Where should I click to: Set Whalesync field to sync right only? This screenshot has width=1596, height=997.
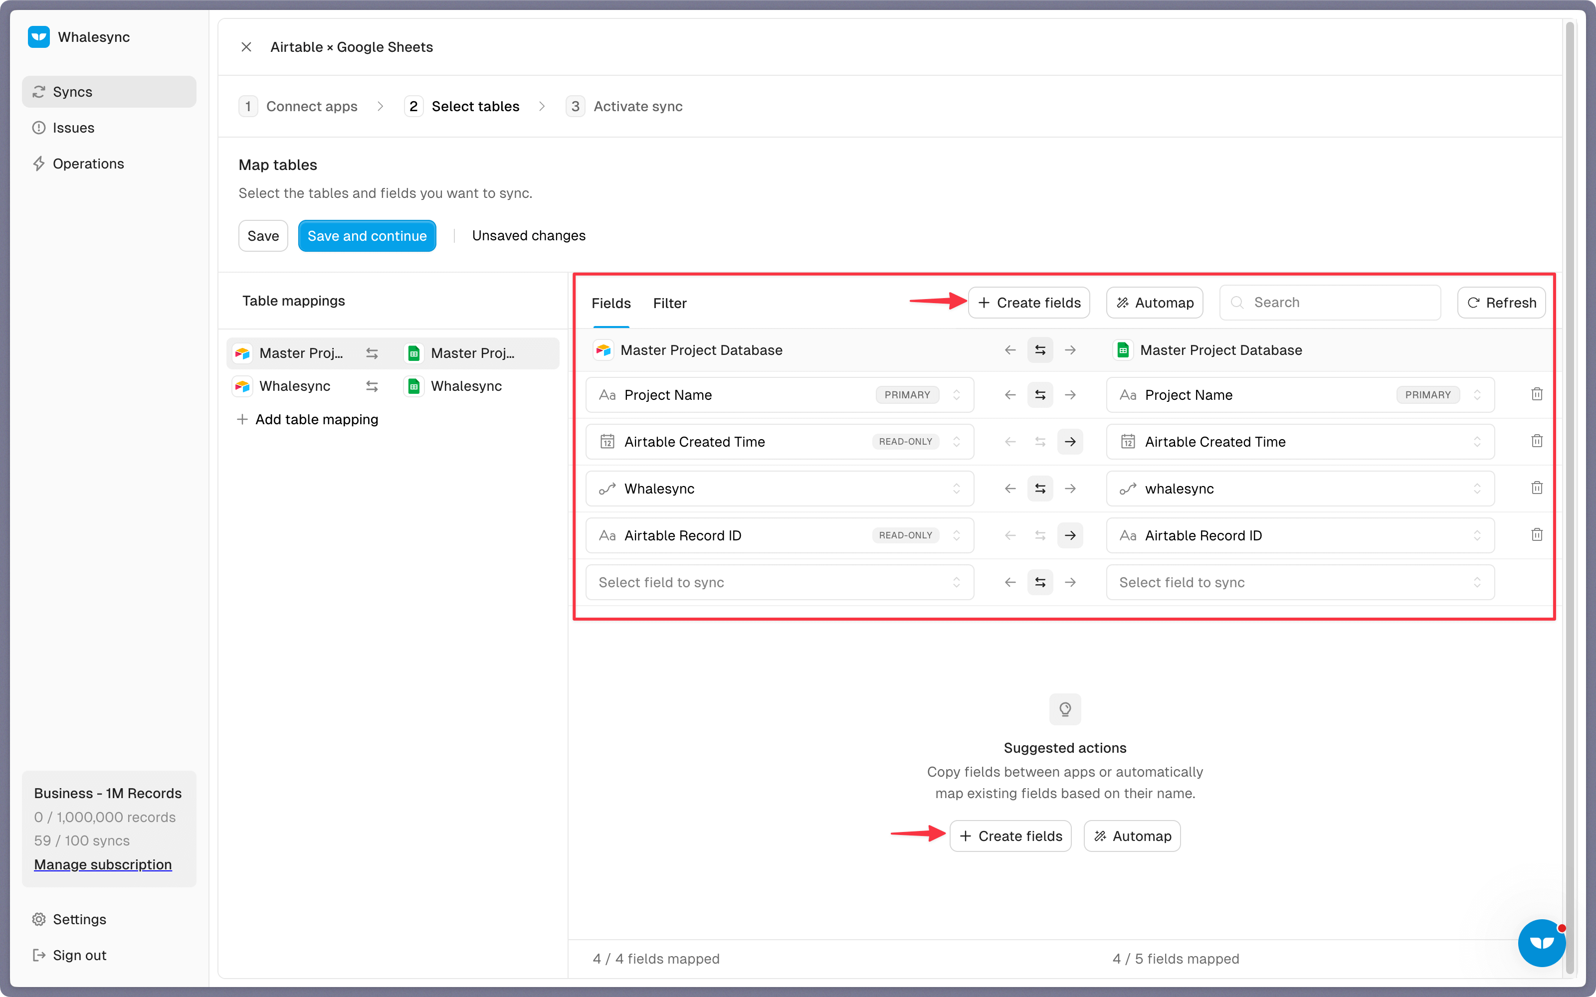[x=1070, y=489]
